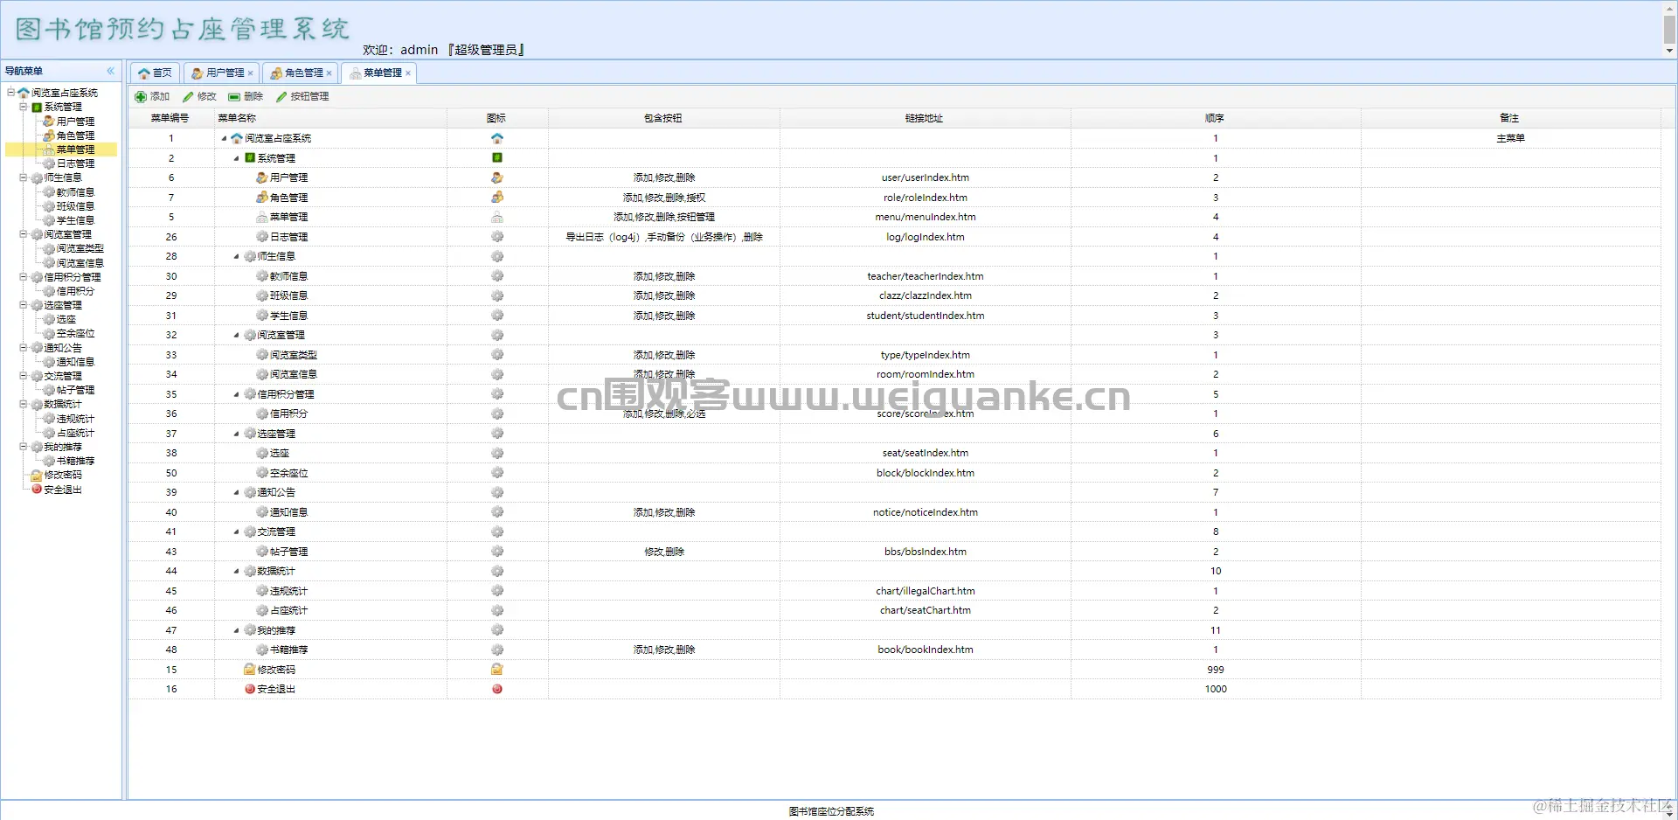The image size is (1678, 820).
Task: Collapse sidebar 系统管理 tree node
Action: click(24, 107)
